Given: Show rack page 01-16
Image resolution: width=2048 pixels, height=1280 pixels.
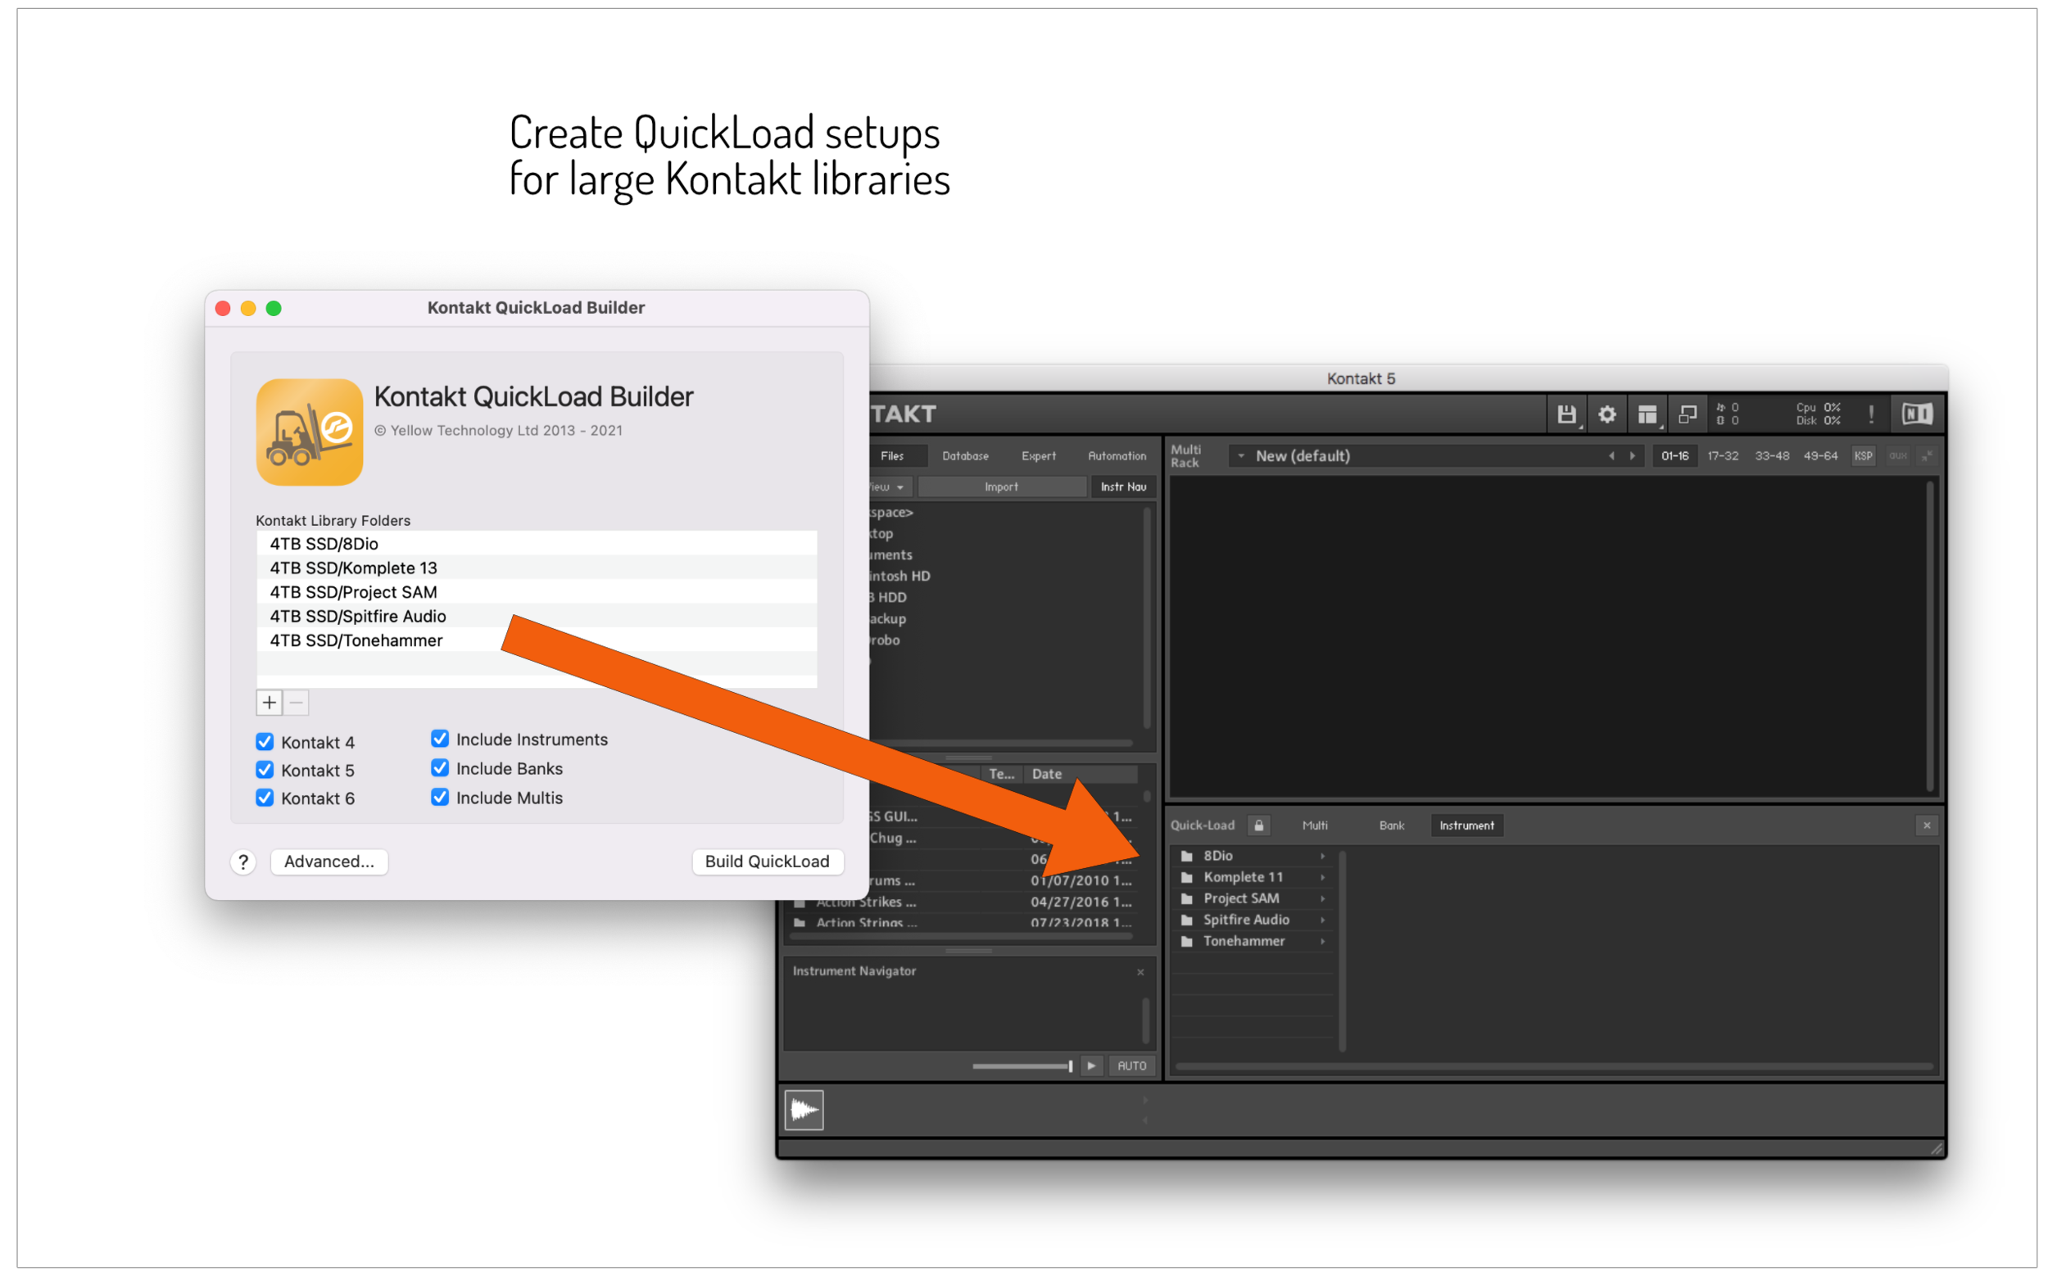Looking at the screenshot, I should point(1674,455).
